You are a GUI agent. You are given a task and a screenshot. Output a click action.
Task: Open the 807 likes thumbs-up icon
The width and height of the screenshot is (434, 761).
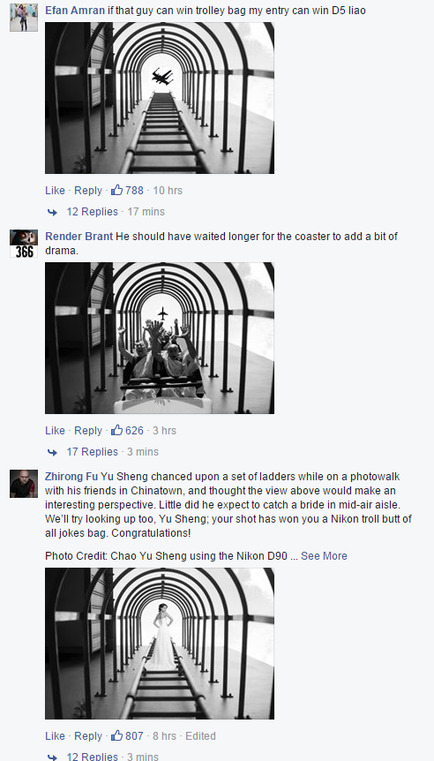[116, 735]
